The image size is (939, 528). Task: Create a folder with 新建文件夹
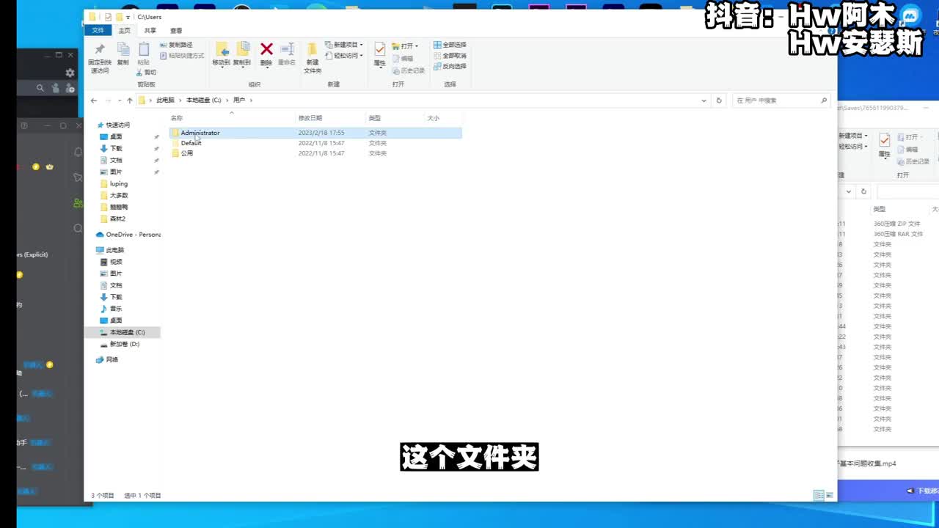tap(313, 57)
